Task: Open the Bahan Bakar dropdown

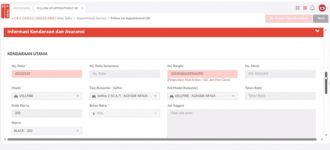Action: click(x=124, y=113)
